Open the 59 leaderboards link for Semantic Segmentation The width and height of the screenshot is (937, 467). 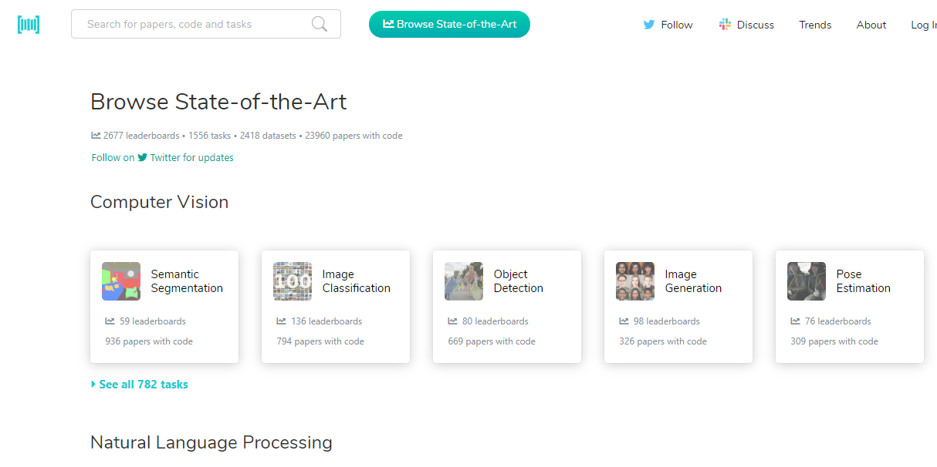click(146, 321)
